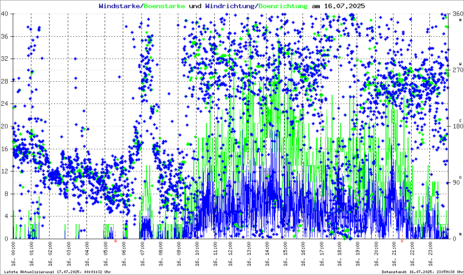Click the "16. 09:00" time axis label
Viewport: 464px width, 275px height.
click(x=179, y=254)
